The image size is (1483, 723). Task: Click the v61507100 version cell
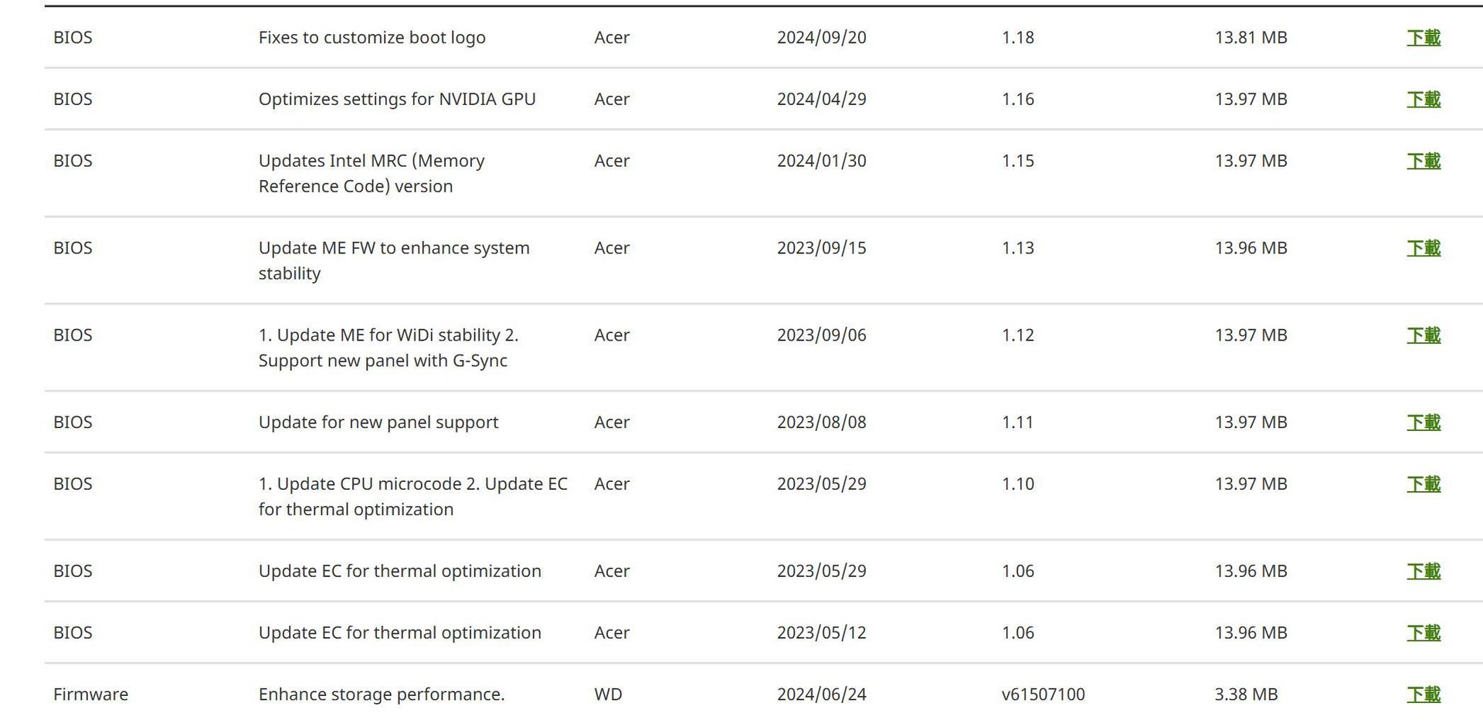[x=1043, y=694]
